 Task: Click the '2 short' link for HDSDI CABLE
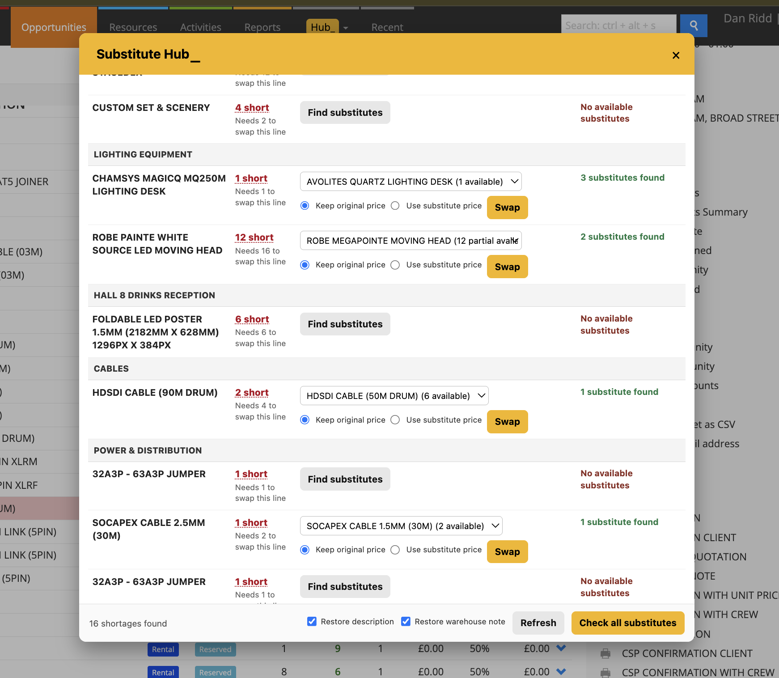pyautogui.click(x=252, y=393)
